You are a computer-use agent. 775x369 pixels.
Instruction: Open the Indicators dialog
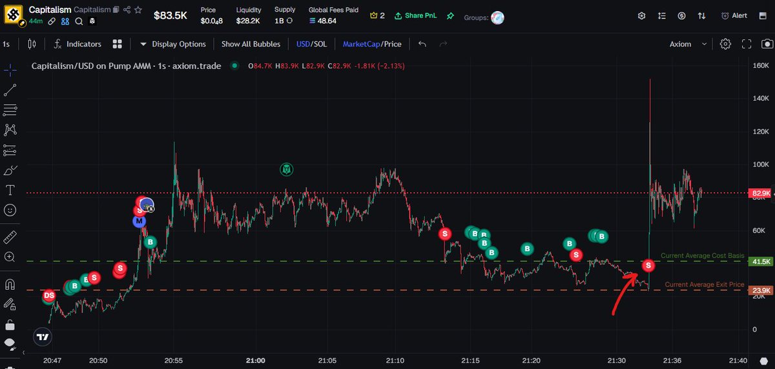[x=77, y=44]
